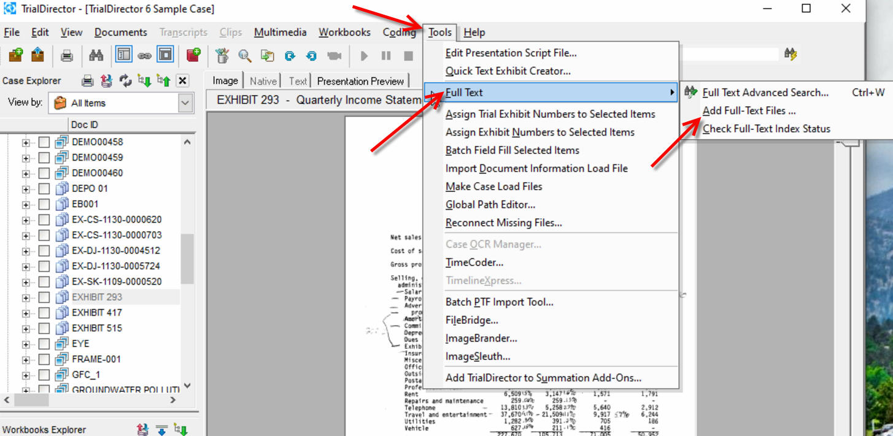Click the Case Explorer green down-arrow tree icon
This screenshot has height=436, width=893.
tap(144, 80)
